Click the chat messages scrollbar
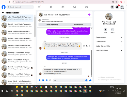Screen dimensions: 127x97 click(91, 63)
